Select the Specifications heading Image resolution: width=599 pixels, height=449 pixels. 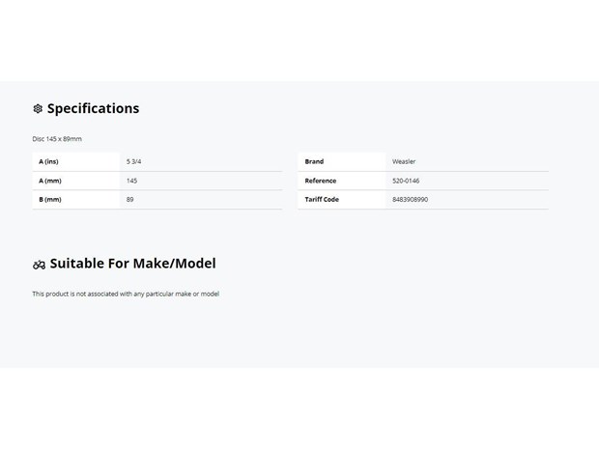point(93,108)
